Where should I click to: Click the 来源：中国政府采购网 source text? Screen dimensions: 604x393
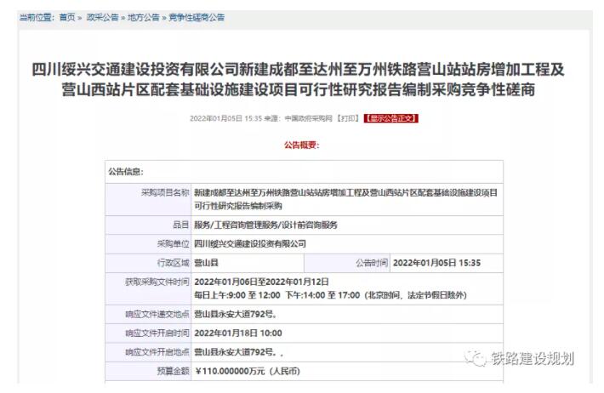coord(298,118)
